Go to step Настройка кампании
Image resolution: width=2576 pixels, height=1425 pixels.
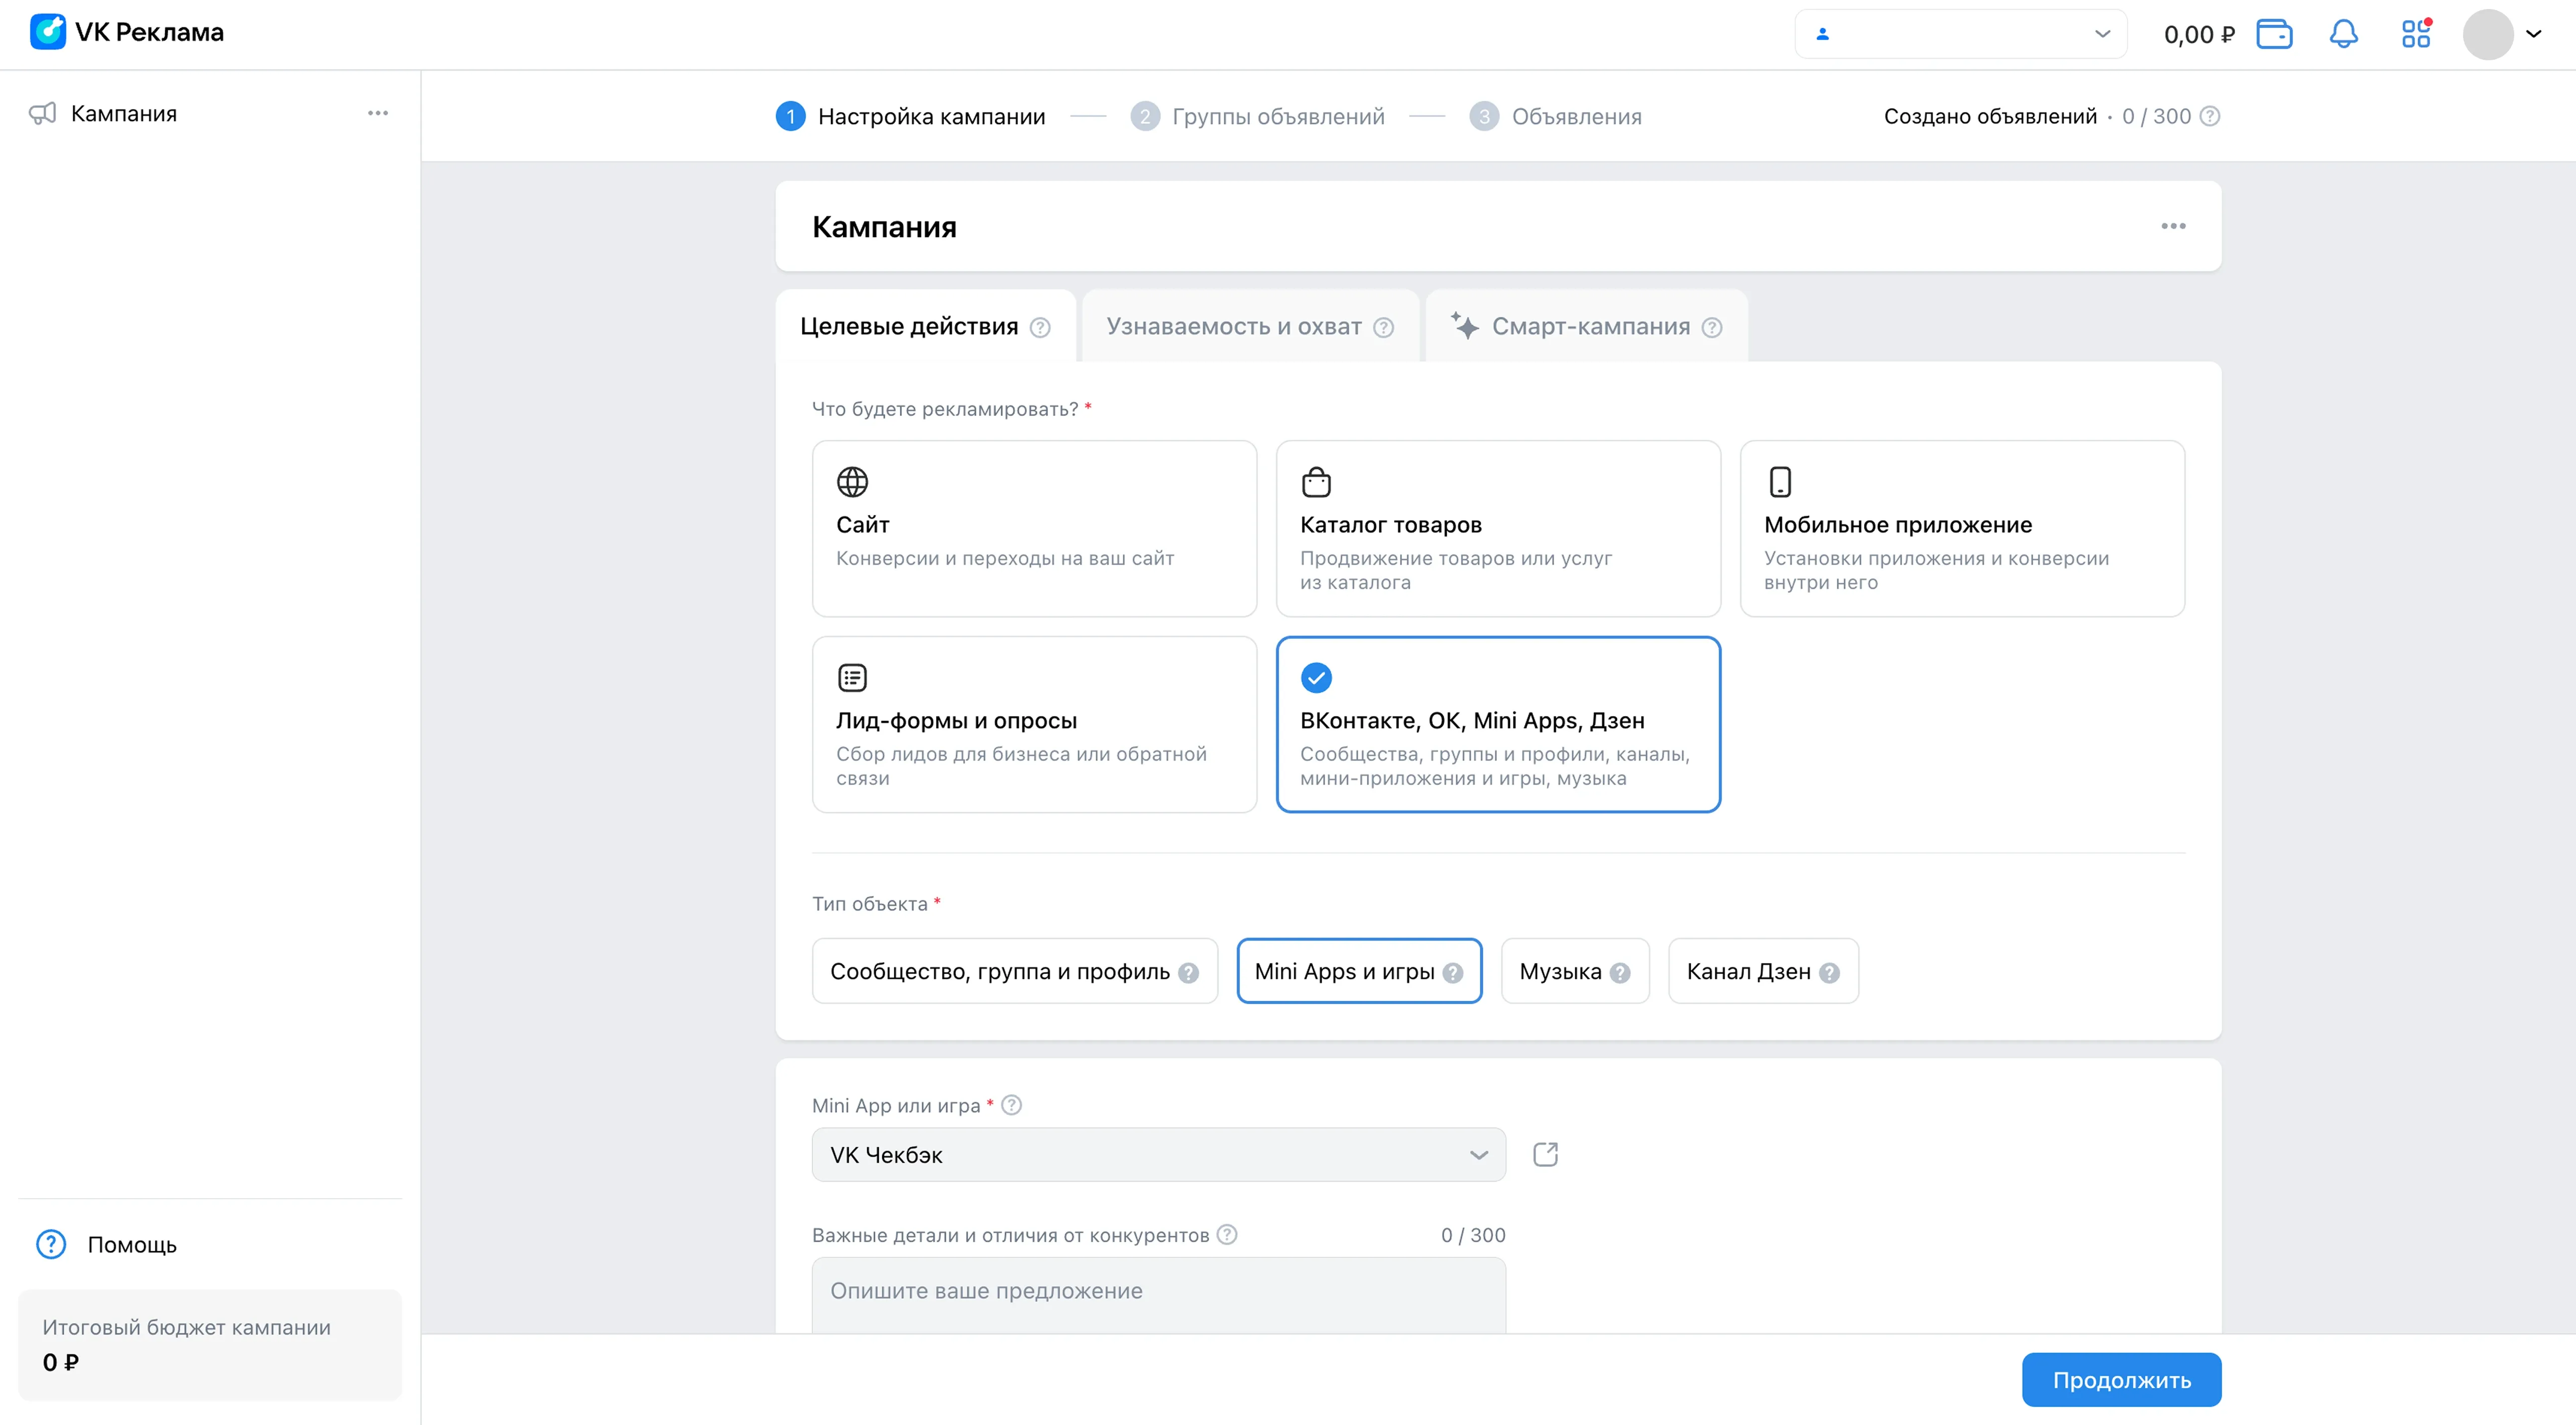[x=911, y=116]
